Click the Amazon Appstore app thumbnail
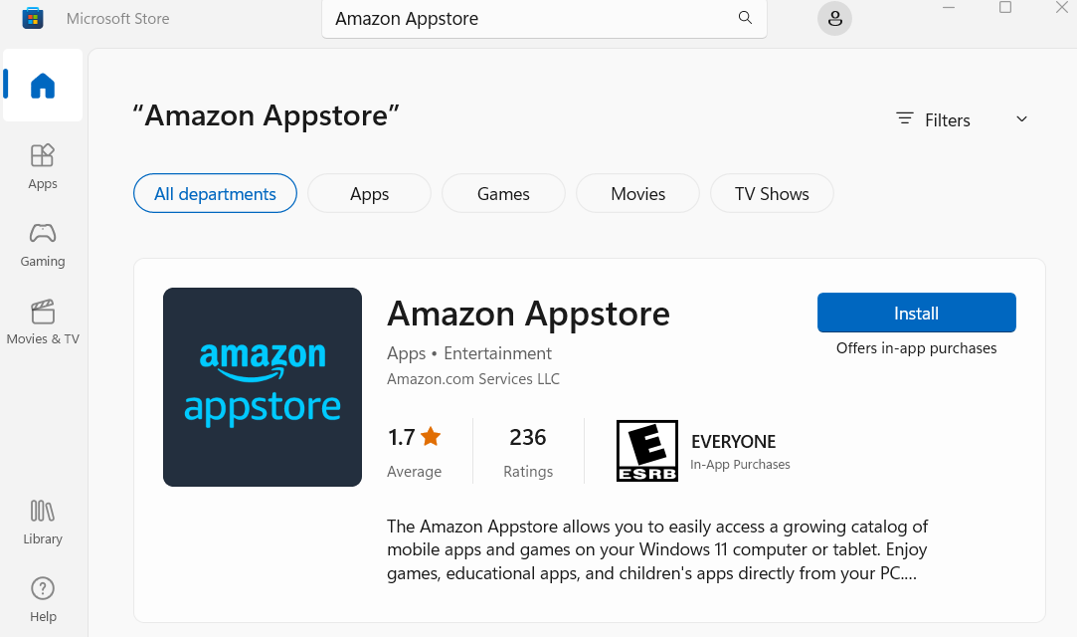This screenshot has width=1077, height=637. click(263, 387)
